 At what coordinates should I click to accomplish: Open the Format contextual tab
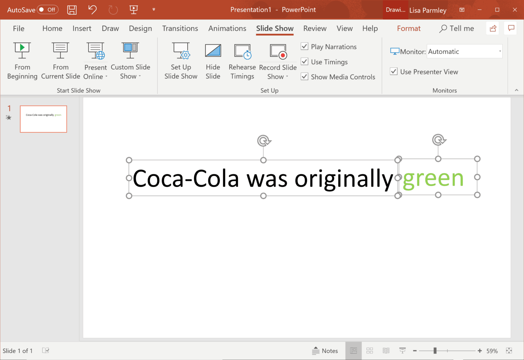point(409,28)
